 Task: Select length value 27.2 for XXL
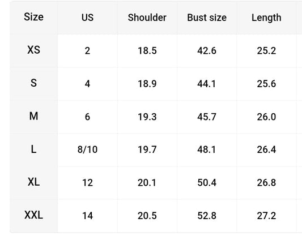pyautogui.click(x=266, y=216)
